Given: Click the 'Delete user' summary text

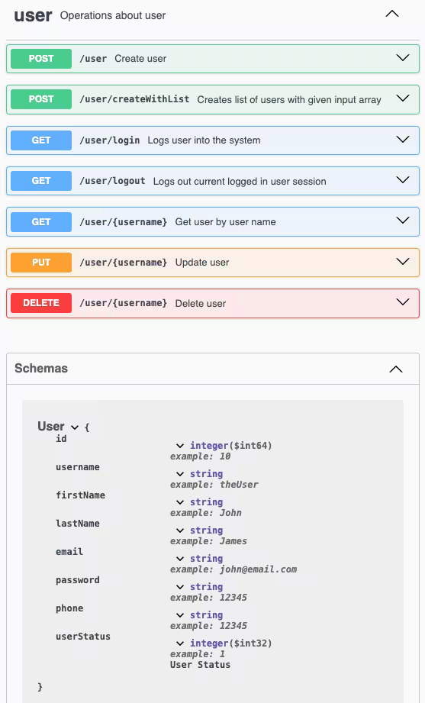Looking at the screenshot, I should pyautogui.click(x=201, y=304).
